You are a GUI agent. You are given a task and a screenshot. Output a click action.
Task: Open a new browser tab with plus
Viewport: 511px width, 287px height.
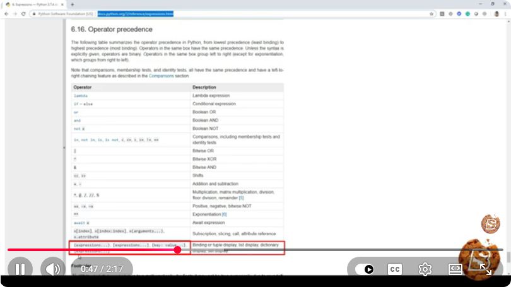point(73,4)
